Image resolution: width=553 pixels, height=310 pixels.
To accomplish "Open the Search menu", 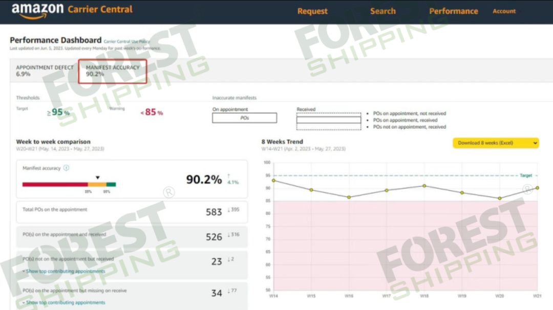I will tap(383, 11).
